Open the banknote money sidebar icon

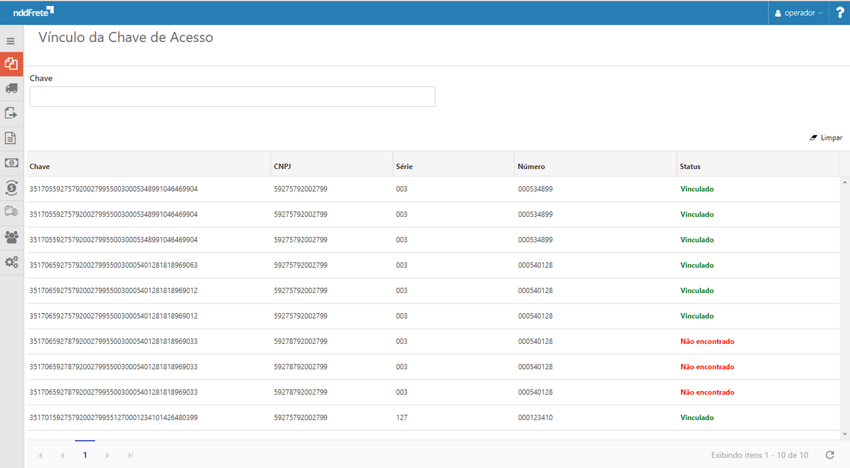tap(11, 163)
